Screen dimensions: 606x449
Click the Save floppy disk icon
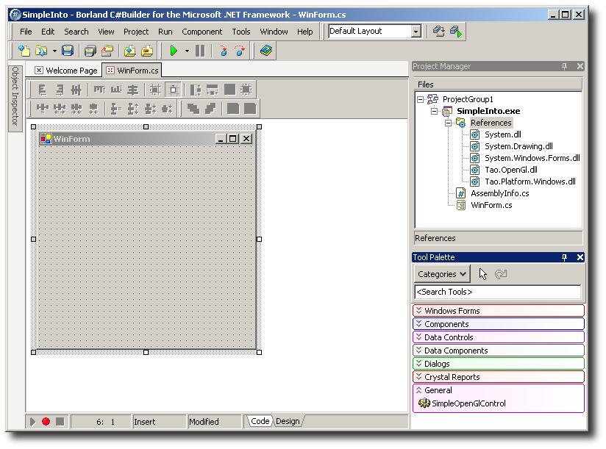68,51
